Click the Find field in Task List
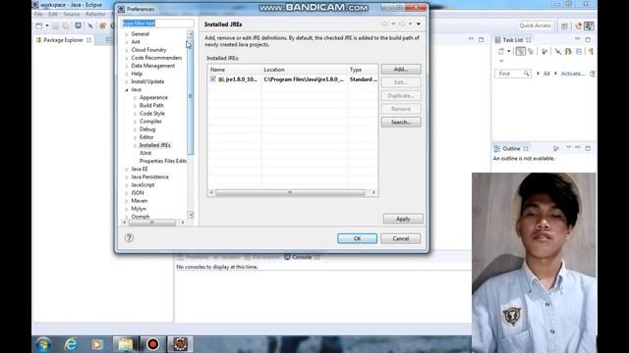Screen dimensions: 629x353 (513, 74)
